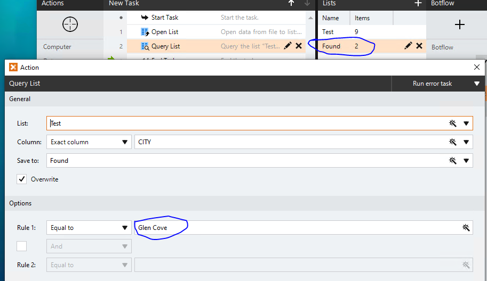Click the Open List action icon
Screen dimensions: 487x281
click(145, 32)
